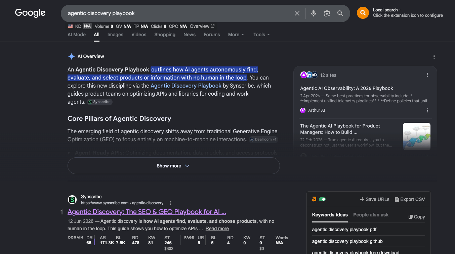Open the Synscribe result three-dot menu
The height and width of the screenshot is (254, 455).
pos(171,203)
